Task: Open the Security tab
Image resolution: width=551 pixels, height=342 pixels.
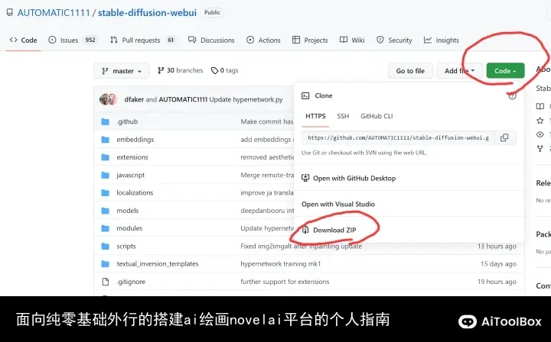Action: pos(394,40)
